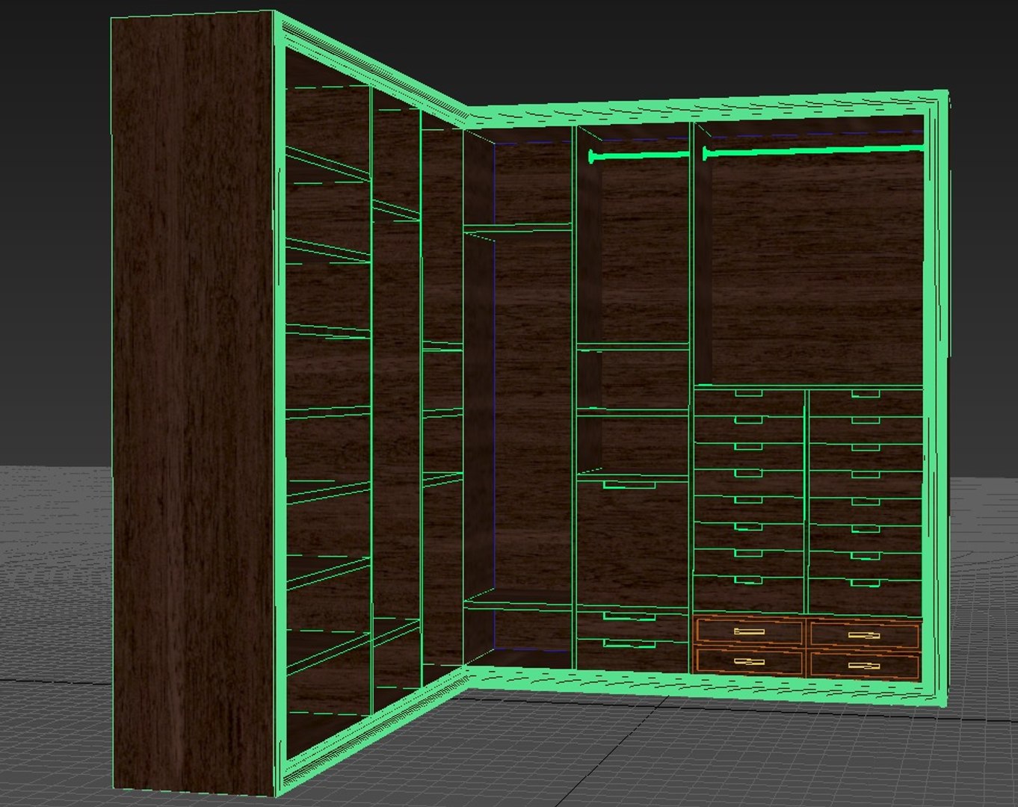
Task: Select the upper-left orange-highlighted drawer
Action: [x=749, y=631]
